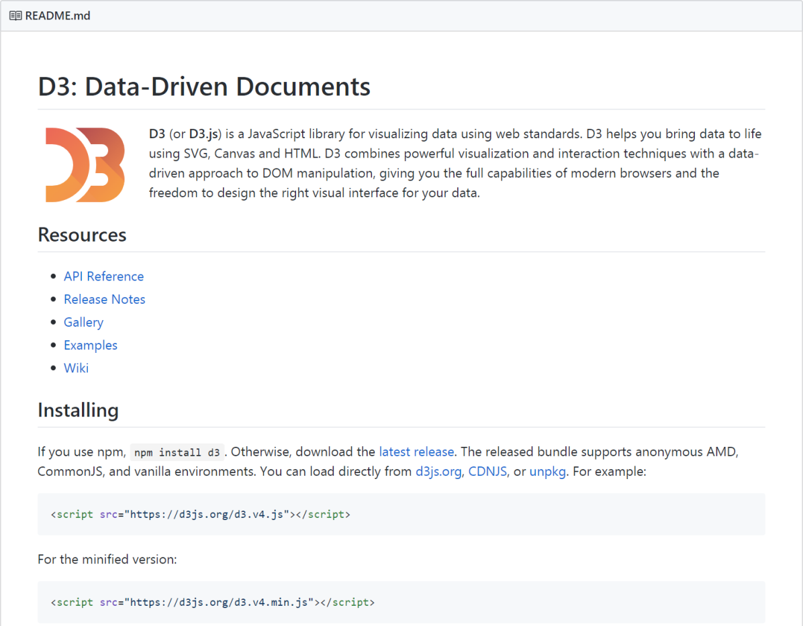Click the README.md file title
Image resolution: width=803 pixels, height=626 pixels.
point(58,16)
